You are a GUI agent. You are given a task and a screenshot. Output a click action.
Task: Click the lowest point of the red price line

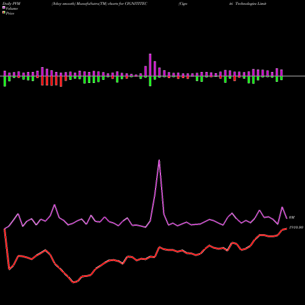coord(73,282)
